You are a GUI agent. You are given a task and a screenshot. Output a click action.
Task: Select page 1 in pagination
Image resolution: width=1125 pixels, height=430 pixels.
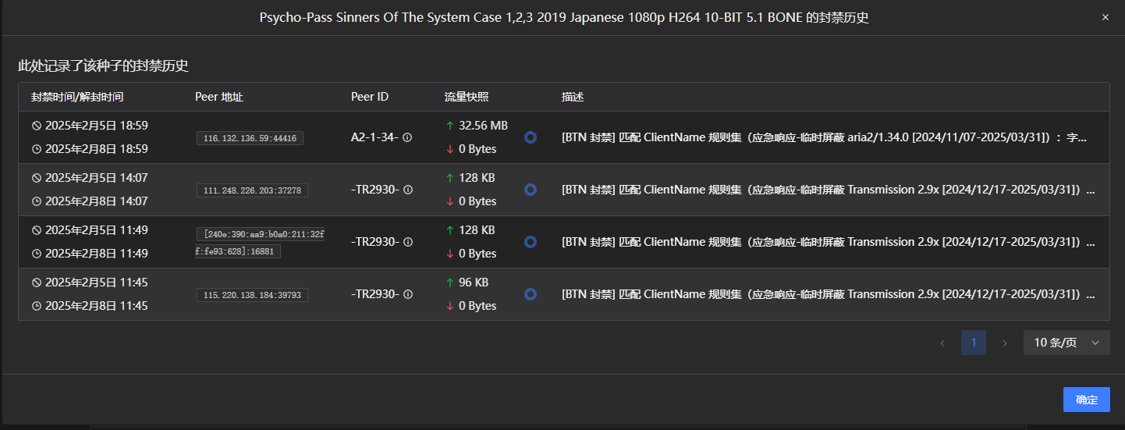coord(974,343)
